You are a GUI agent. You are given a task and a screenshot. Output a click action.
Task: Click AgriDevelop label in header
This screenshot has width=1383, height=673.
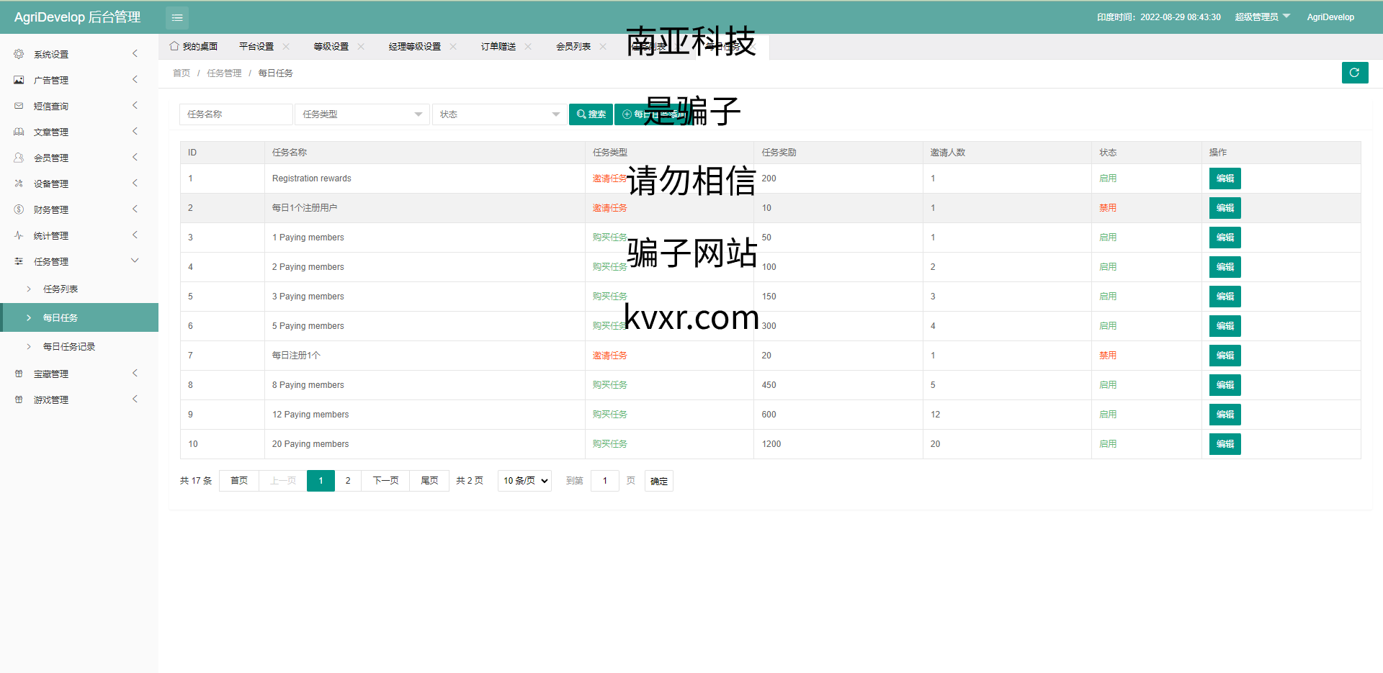pyautogui.click(x=1330, y=17)
